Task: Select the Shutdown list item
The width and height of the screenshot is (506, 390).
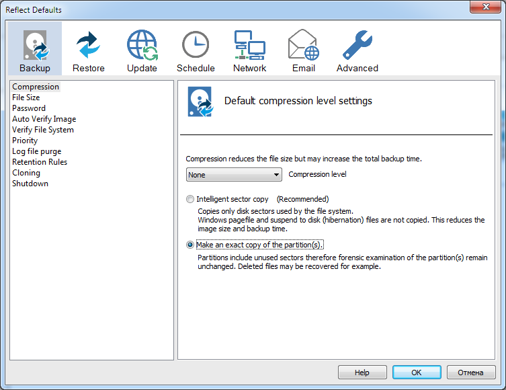Action: (30, 184)
